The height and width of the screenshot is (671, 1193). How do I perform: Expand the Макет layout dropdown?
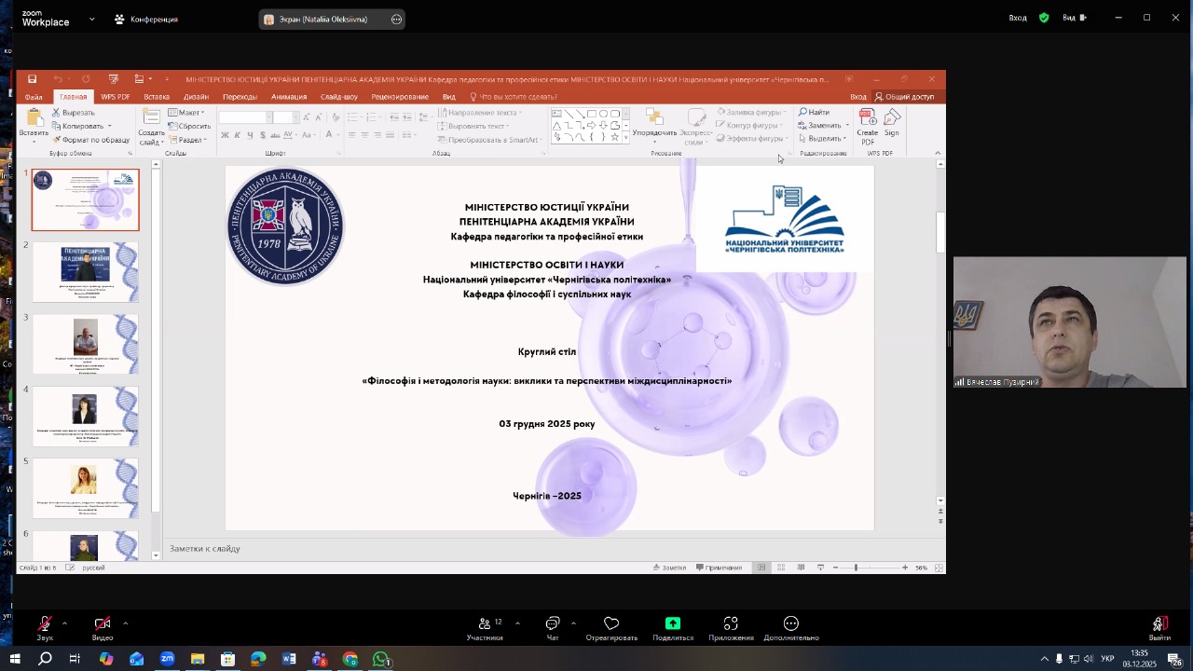(x=186, y=113)
